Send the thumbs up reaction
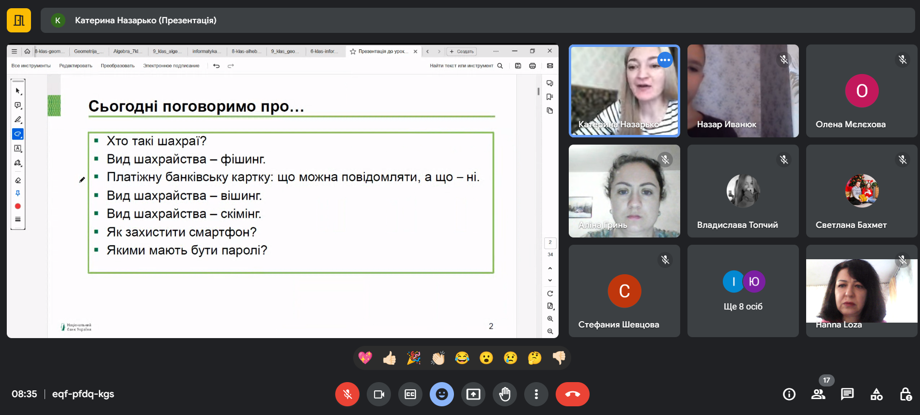Screen dimensions: 920x415 click(390, 358)
